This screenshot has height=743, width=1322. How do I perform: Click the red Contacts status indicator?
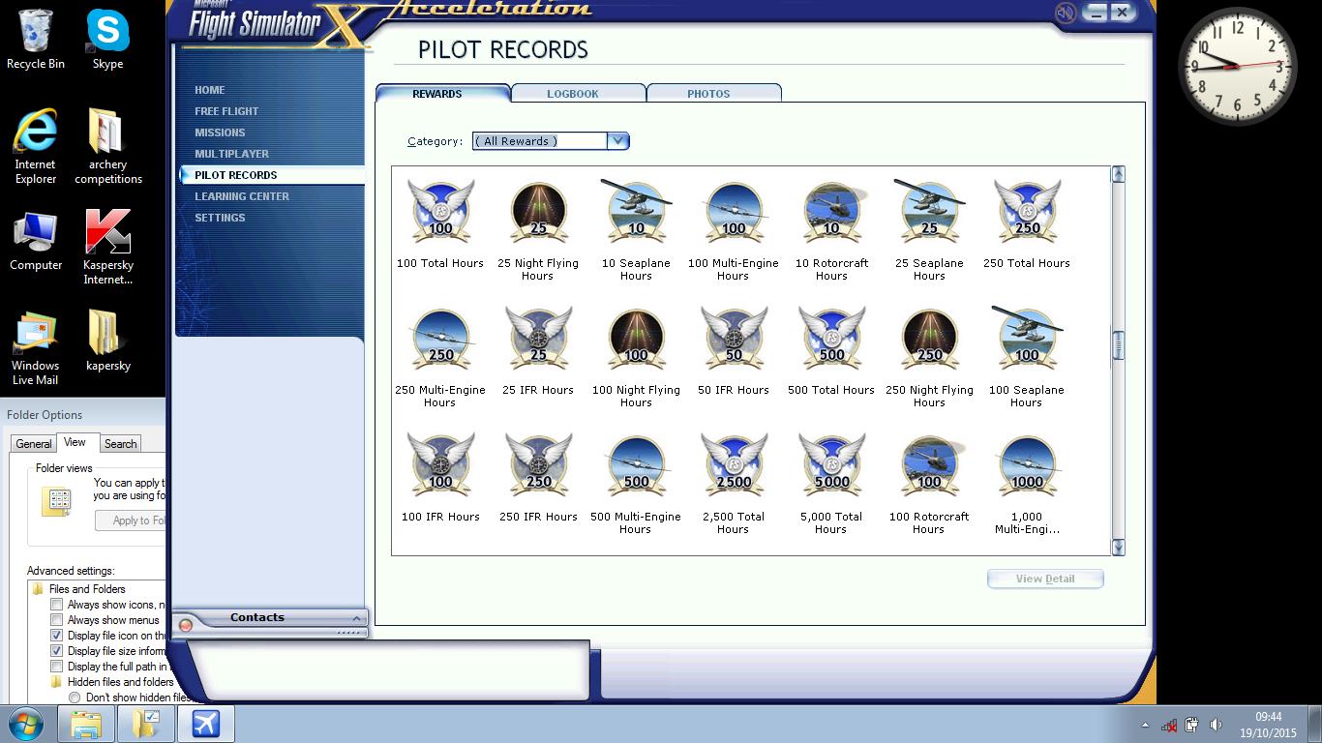(186, 625)
